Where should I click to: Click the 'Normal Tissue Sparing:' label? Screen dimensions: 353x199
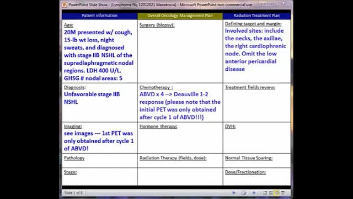pyautogui.click(x=249, y=158)
